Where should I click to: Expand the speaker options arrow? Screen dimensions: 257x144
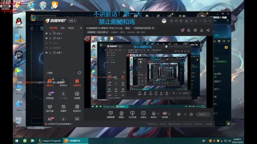click(169, 114)
